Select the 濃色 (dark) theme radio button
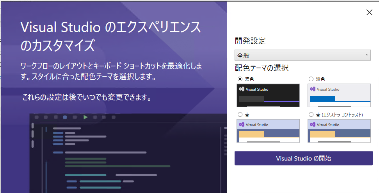The height and width of the screenshot is (193, 379). click(x=240, y=79)
